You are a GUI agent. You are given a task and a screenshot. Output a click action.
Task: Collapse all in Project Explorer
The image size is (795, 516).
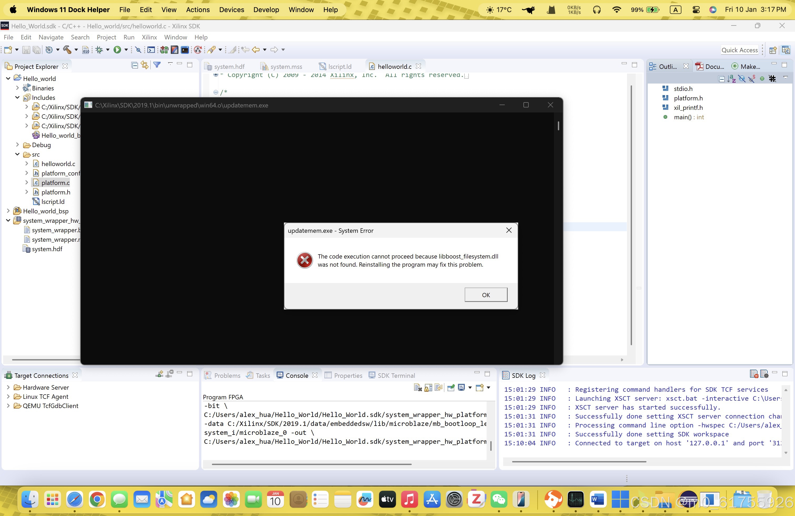point(135,65)
